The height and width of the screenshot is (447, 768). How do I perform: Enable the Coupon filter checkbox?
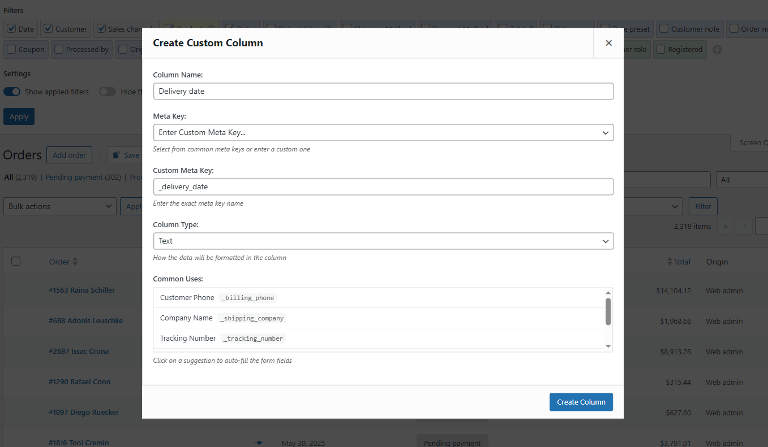(x=11, y=49)
